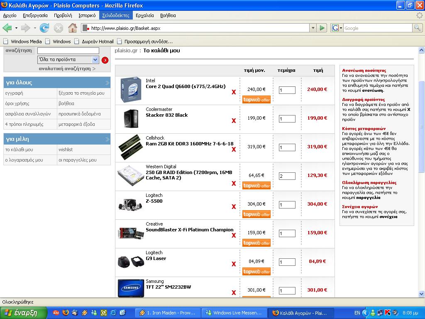Remove Logitech Z-5500 using its red X
The height and width of the screenshot is (319, 425).
point(234,207)
